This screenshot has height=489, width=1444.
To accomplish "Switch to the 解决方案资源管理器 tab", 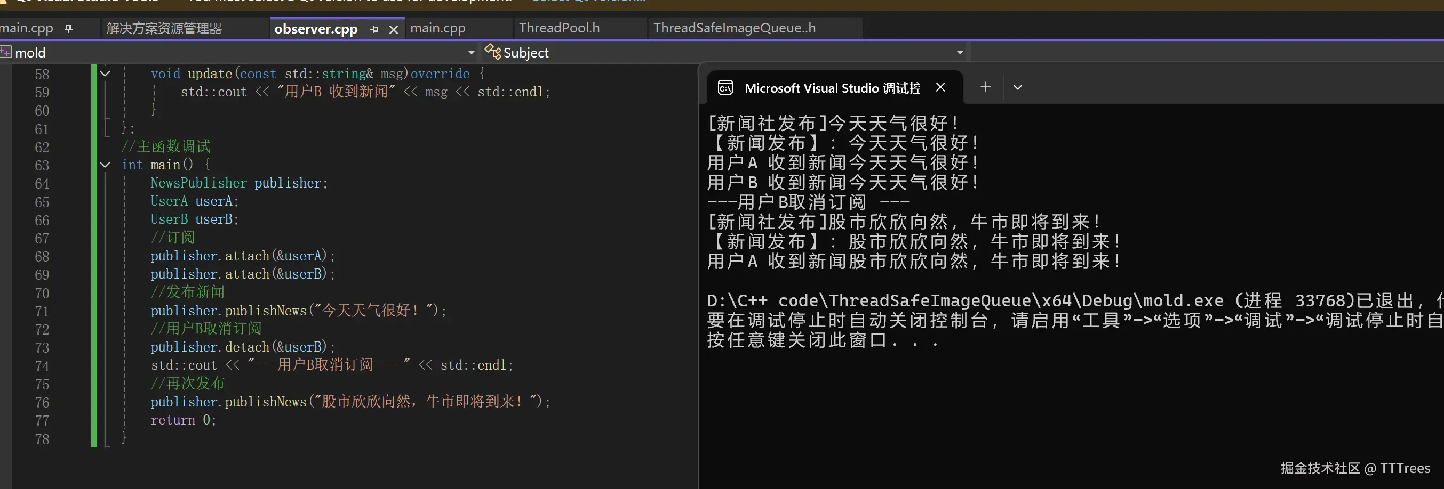I will coord(164,29).
